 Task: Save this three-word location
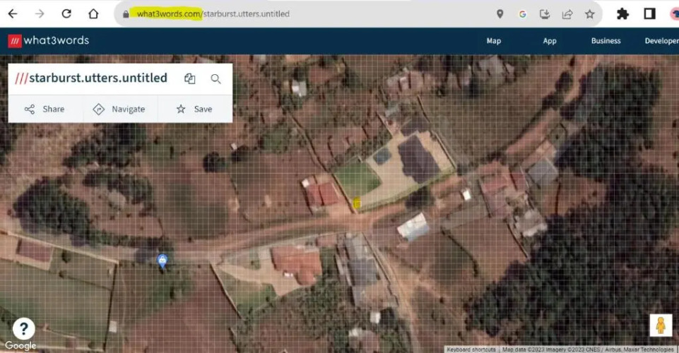pyautogui.click(x=194, y=109)
